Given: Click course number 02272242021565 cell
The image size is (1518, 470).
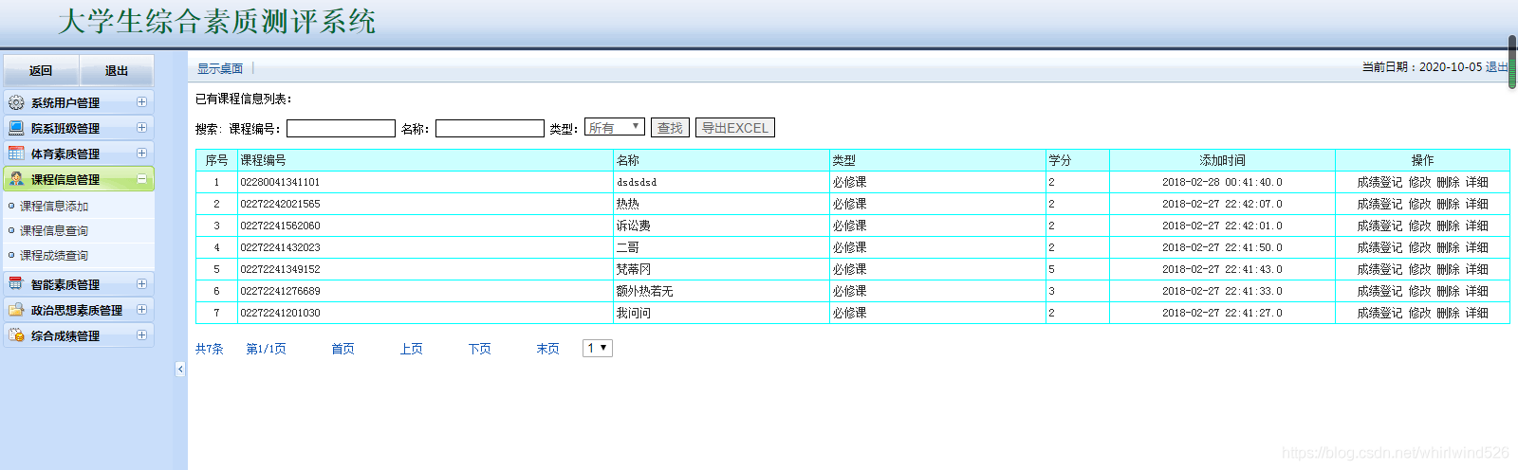Looking at the screenshot, I should [x=425, y=204].
